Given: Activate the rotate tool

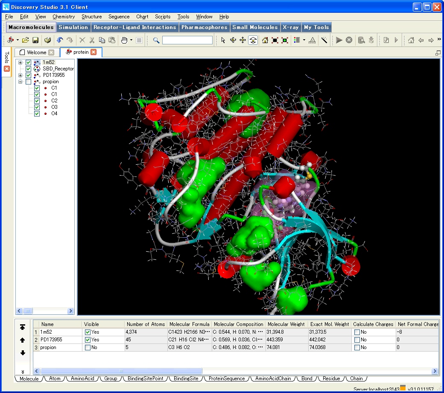Looking at the screenshot, I should (x=233, y=40).
